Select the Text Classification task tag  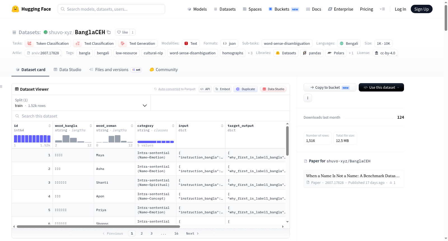click(95, 43)
